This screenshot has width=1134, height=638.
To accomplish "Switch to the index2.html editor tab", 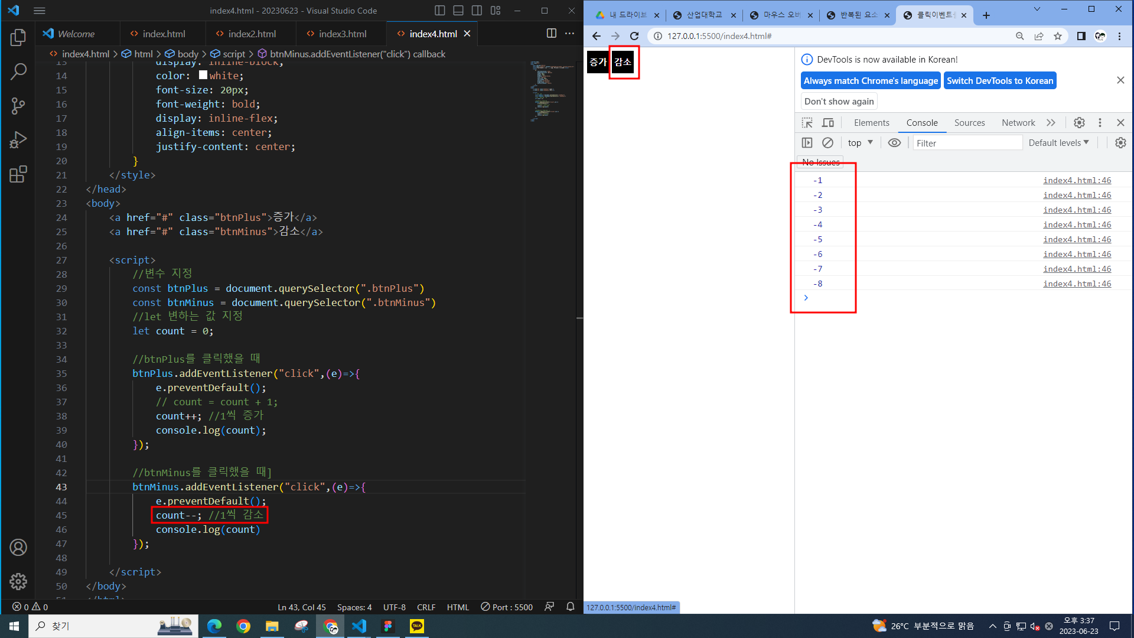I will pyautogui.click(x=252, y=34).
